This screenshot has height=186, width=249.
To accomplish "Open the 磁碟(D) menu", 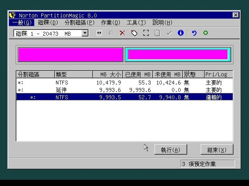I will [48, 22].
